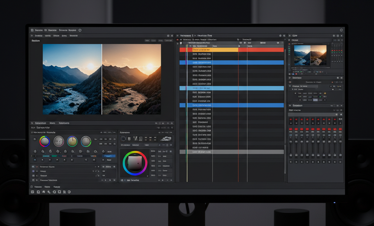Toggle the red button on the last mixer channel

(340, 129)
